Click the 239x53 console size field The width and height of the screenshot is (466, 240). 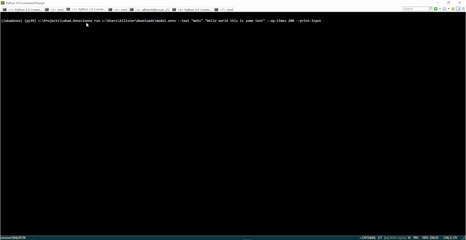click(x=434, y=238)
